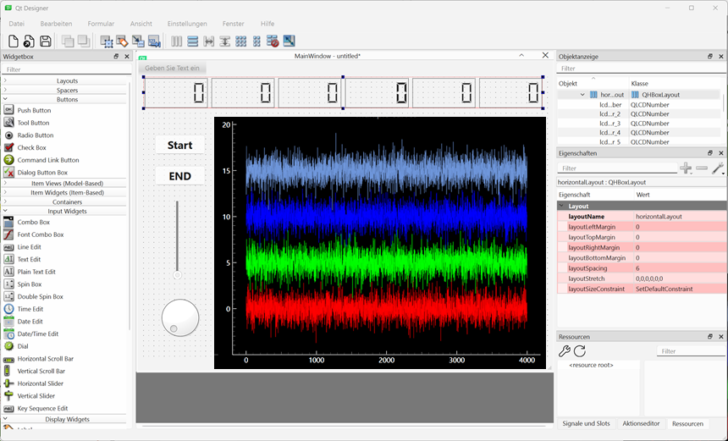
Task: Click the dial knob on the form
Action: click(x=180, y=317)
